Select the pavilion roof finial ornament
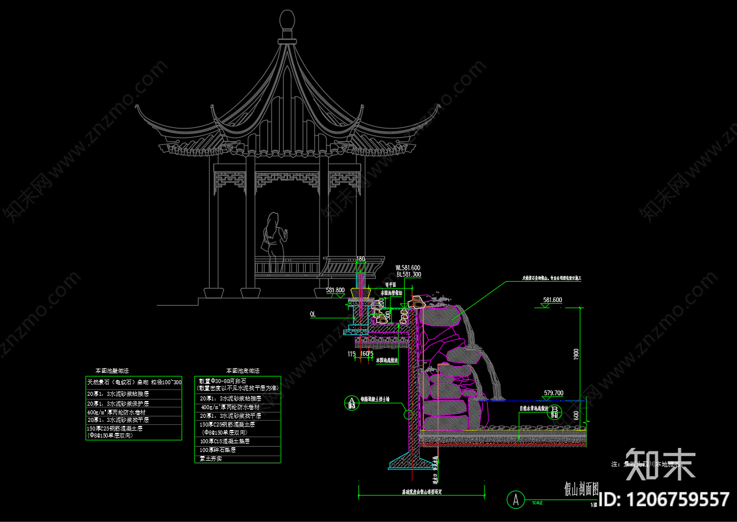This screenshot has width=737, height=522. 287,21
